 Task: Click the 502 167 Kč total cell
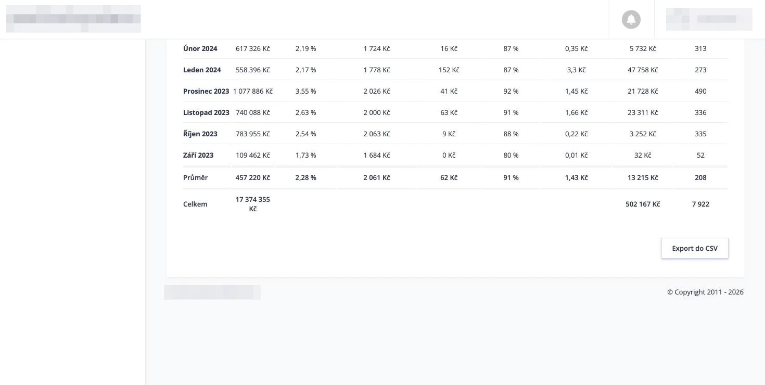coord(643,204)
